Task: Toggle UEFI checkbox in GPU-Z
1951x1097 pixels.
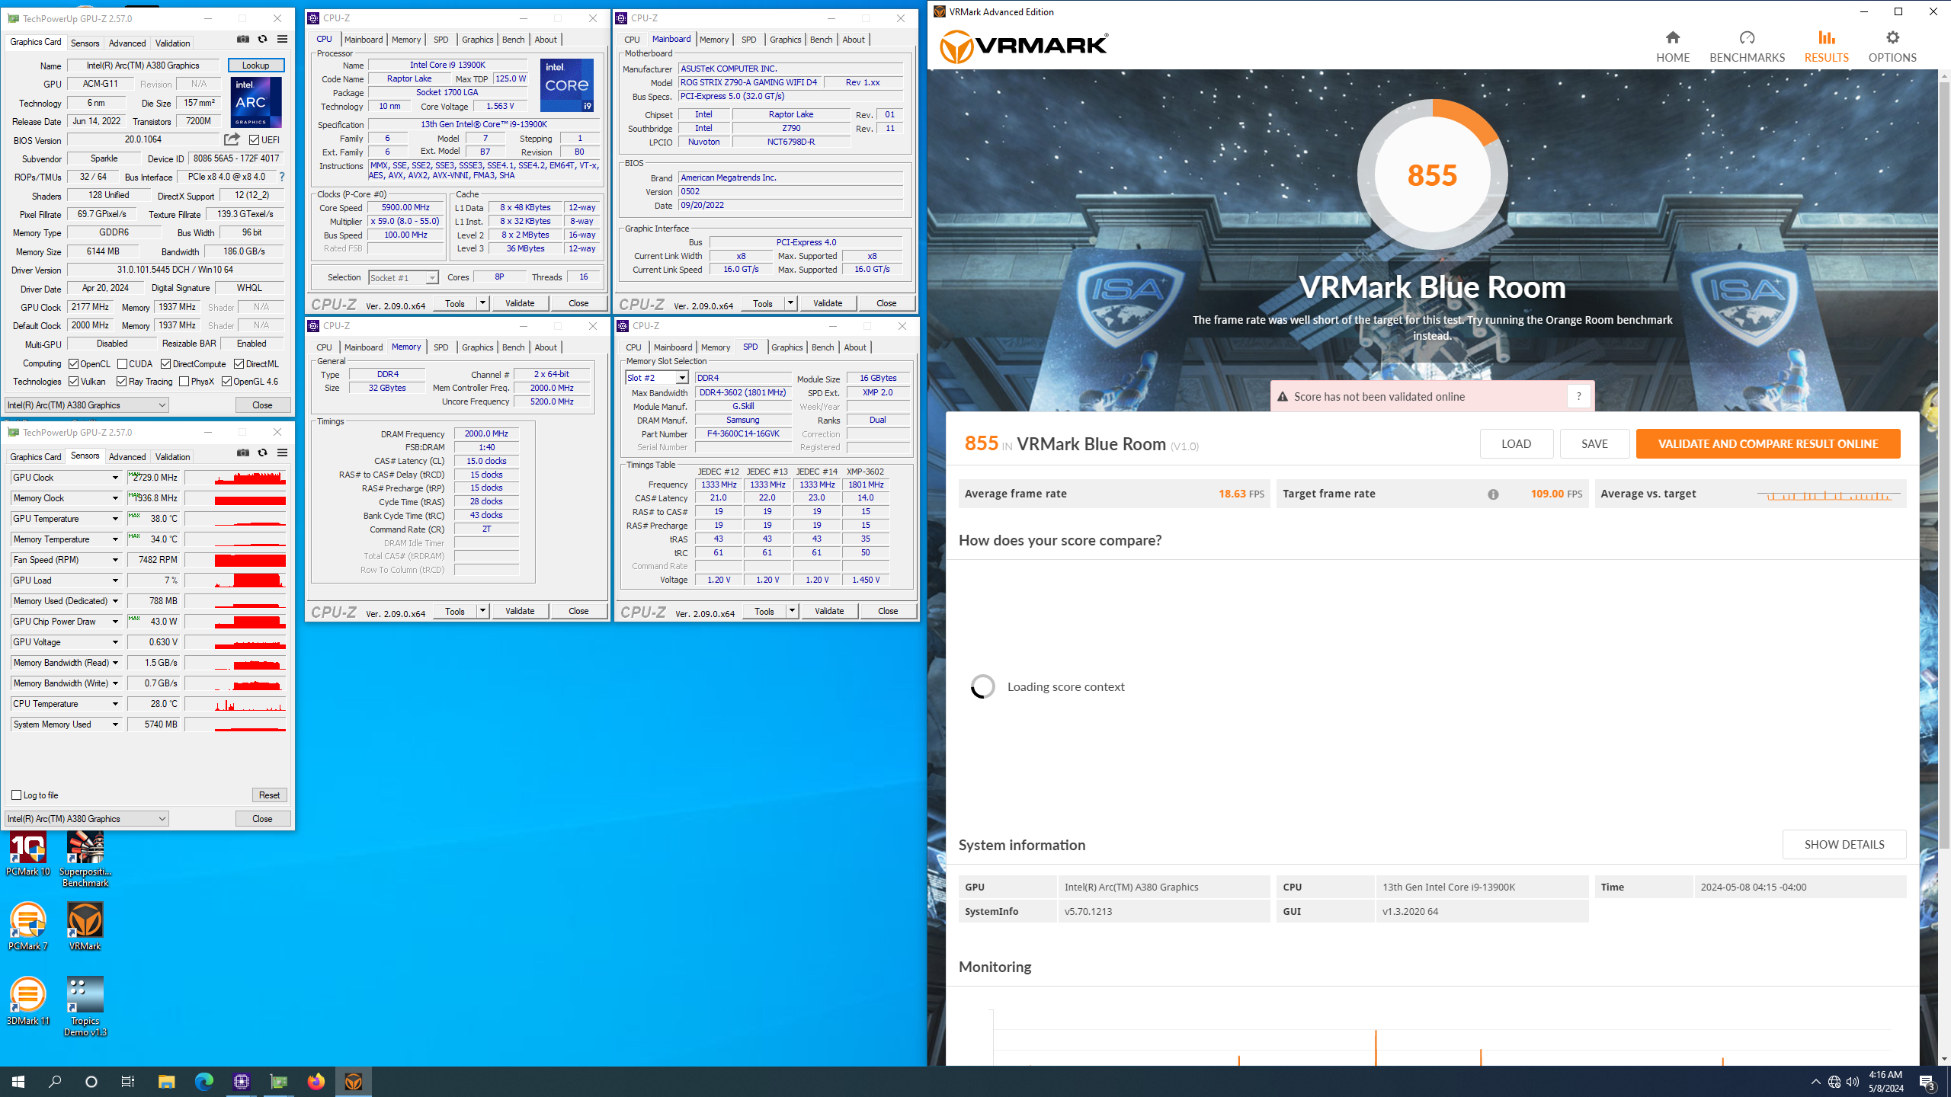Action: pos(254,139)
